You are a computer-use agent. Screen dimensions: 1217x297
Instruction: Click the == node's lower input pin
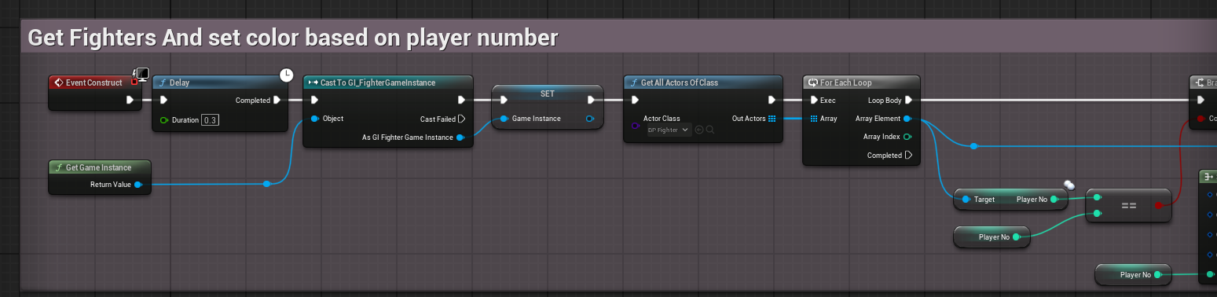coord(1097,213)
